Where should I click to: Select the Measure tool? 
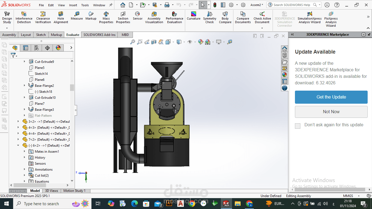click(77, 16)
